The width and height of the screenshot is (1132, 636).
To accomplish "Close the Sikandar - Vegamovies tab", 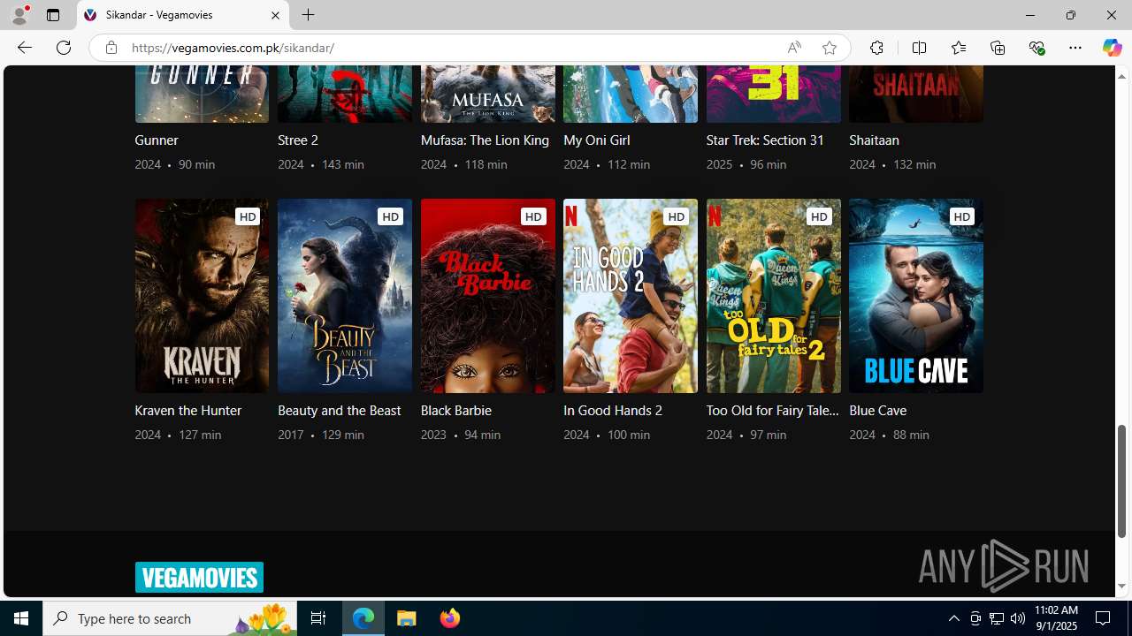I will click(x=275, y=15).
